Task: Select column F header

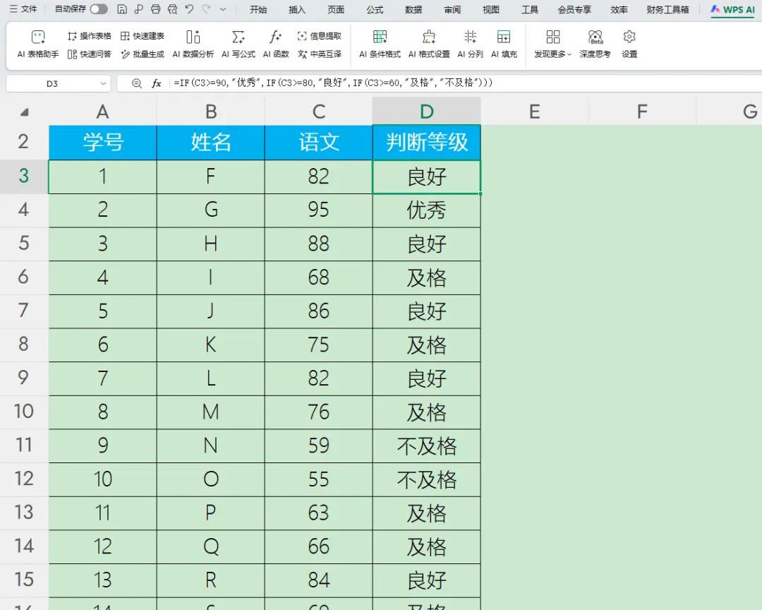Action: coord(643,112)
